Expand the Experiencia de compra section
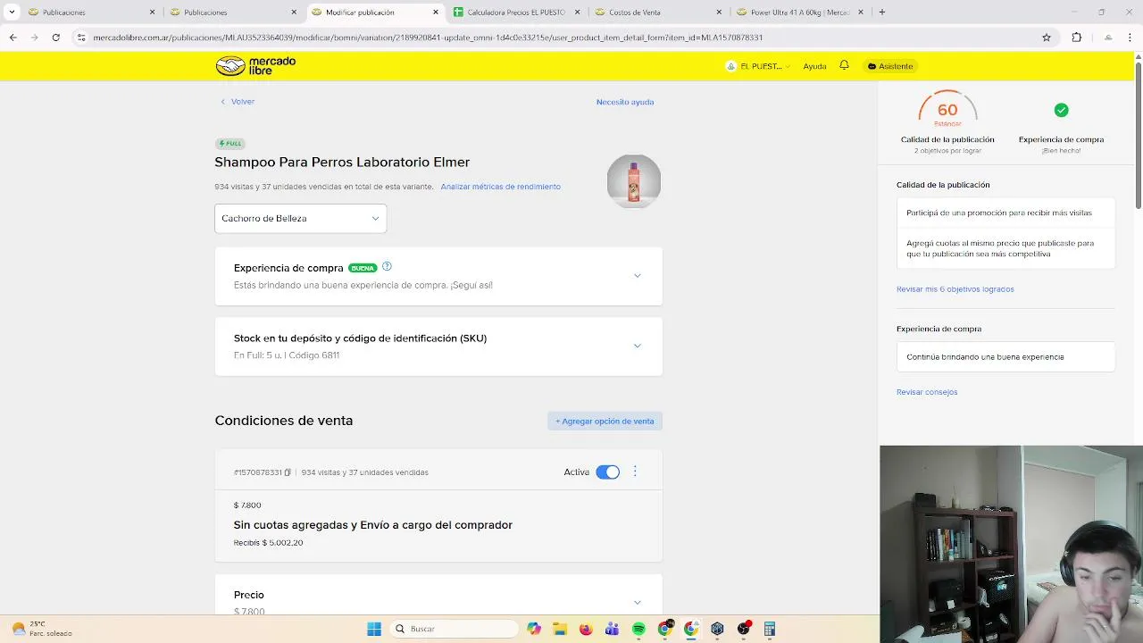Screen dimensions: 1143x643 (x=637, y=276)
